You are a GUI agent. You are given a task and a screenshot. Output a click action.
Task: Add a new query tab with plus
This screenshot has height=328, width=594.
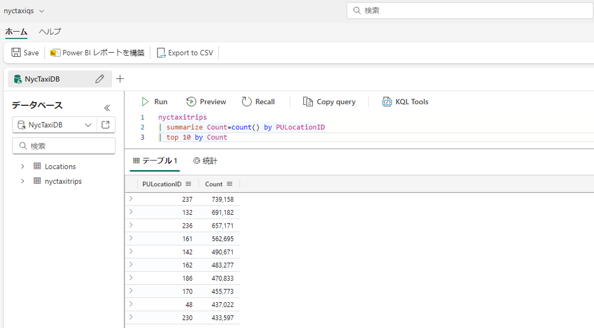point(120,79)
